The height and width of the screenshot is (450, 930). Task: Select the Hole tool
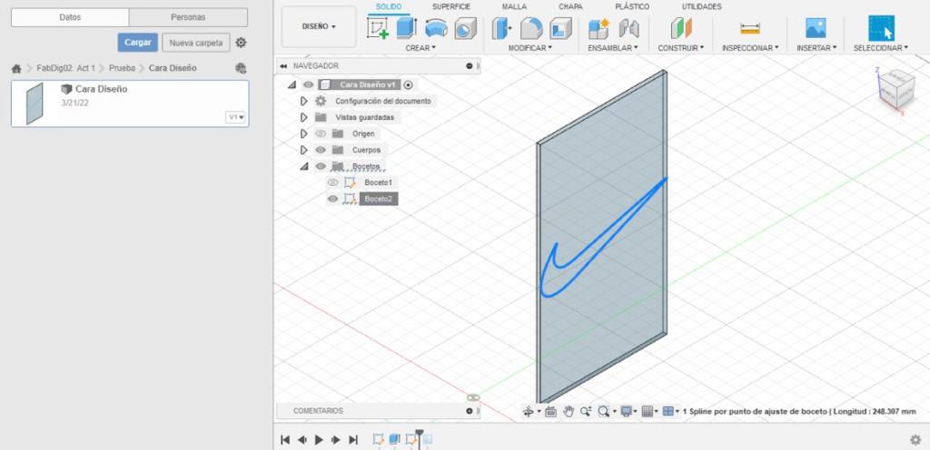pos(466,28)
